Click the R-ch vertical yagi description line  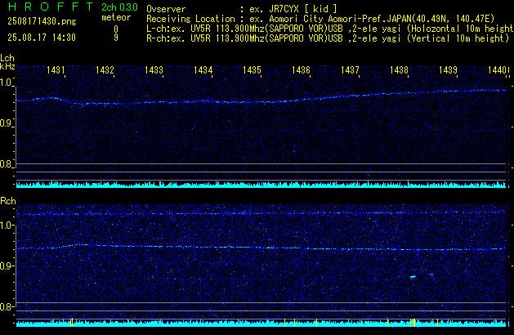328,38
